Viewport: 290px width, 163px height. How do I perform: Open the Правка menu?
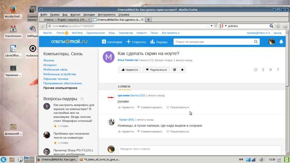[x=55, y=14]
